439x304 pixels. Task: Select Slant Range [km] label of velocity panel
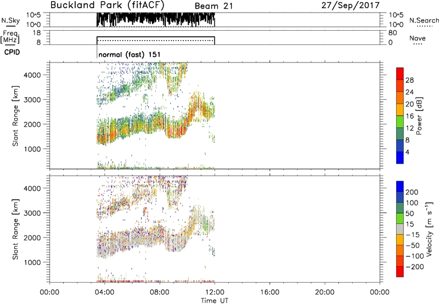[x=15, y=229]
